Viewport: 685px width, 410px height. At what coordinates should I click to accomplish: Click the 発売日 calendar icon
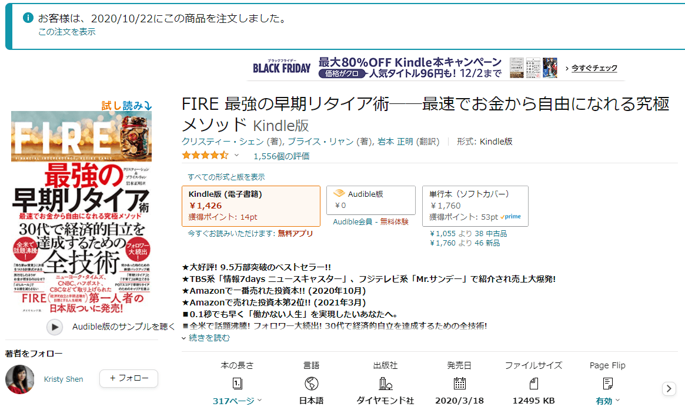click(x=460, y=384)
